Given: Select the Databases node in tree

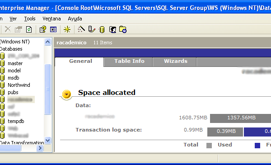Looking at the screenshot, I should (x=11, y=49).
